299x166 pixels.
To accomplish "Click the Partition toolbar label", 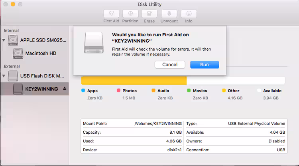I will [130, 21].
